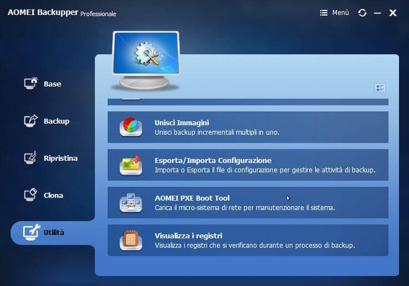The width and height of the screenshot is (409, 286).
Task: Click the Base home monitor icon
Action: (31, 83)
